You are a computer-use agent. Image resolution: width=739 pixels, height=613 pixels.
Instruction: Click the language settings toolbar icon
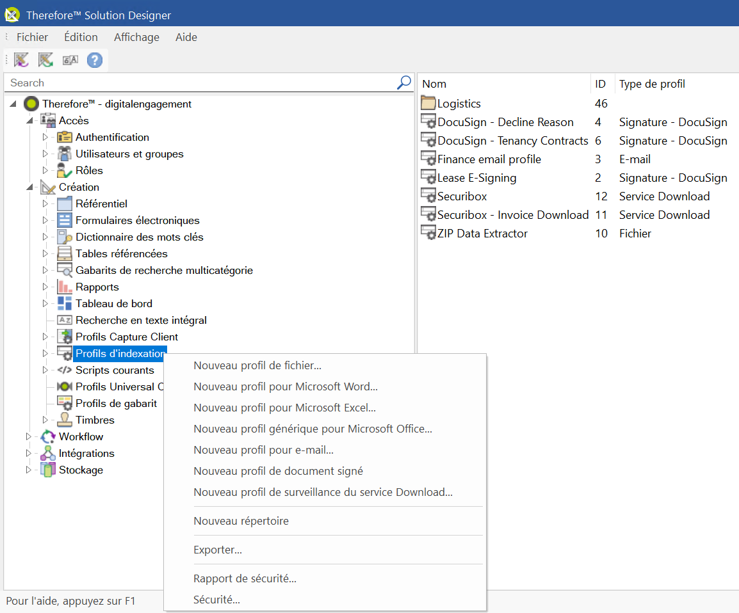click(x=70, y=60)
